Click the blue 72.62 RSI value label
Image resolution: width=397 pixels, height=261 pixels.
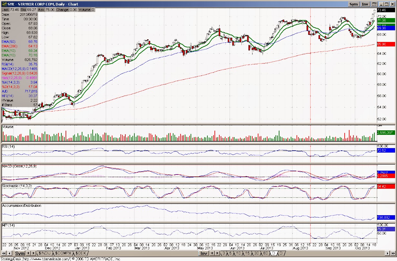click(x=386, y=150)
